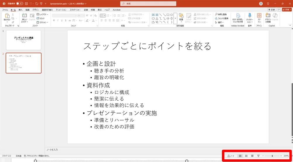Click Start From Beginning presentation icon
293x162 pixels.
click(x=41, y=4)
